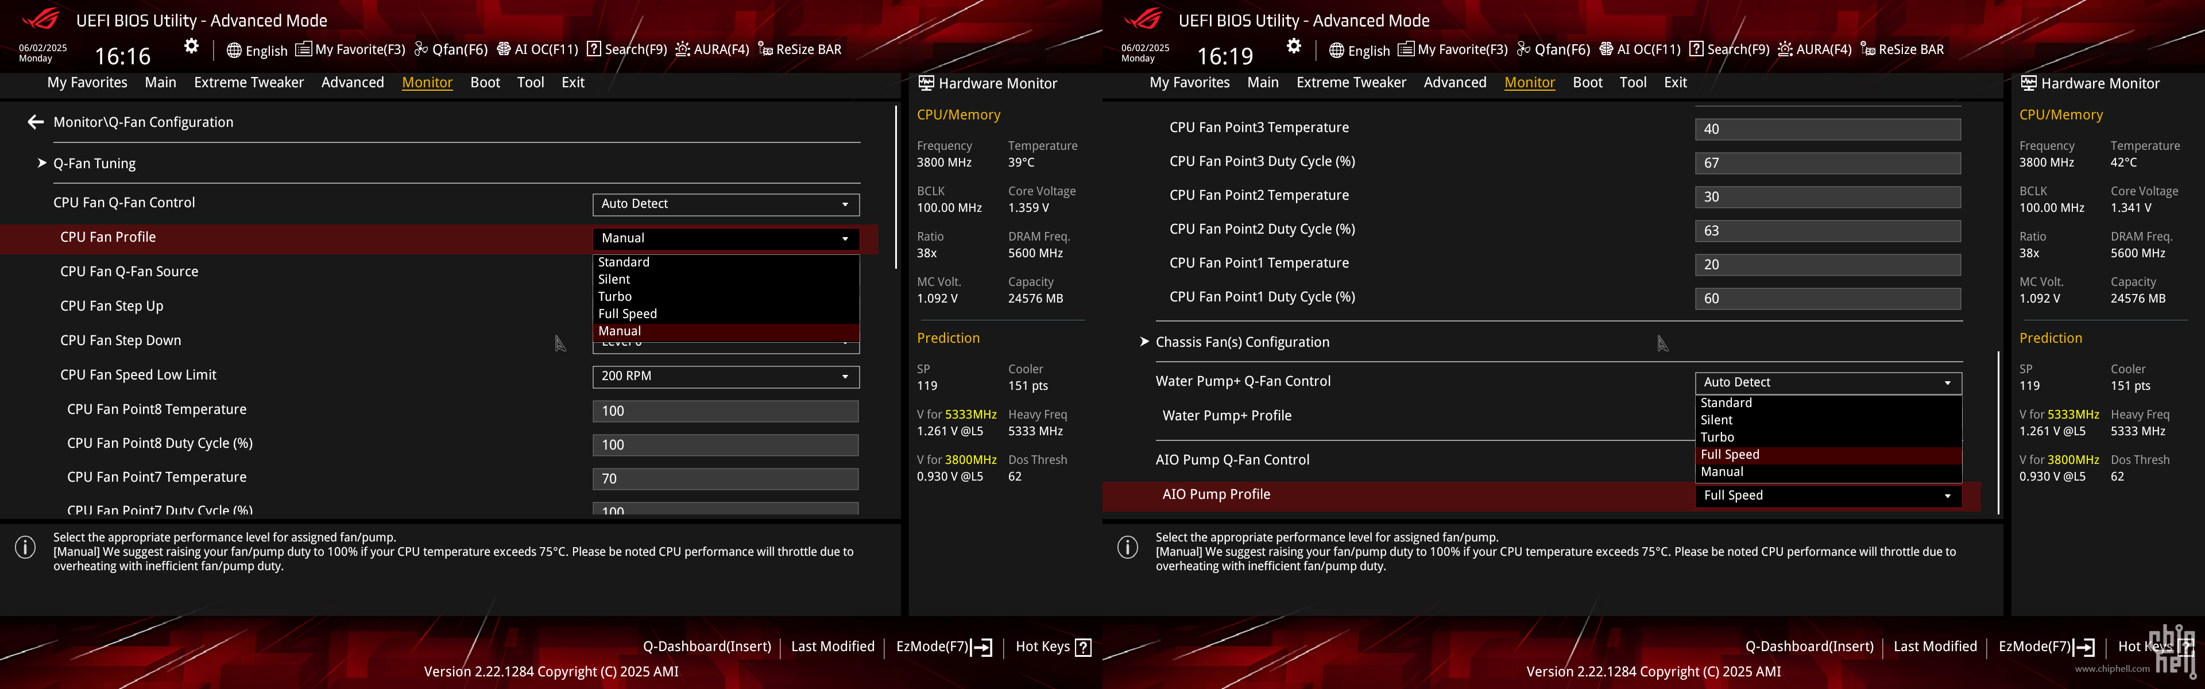Open My Favorite(F3) in left window
Image resolution: width=2205 pixels, height=689 pixels.
tap(350, 49)
